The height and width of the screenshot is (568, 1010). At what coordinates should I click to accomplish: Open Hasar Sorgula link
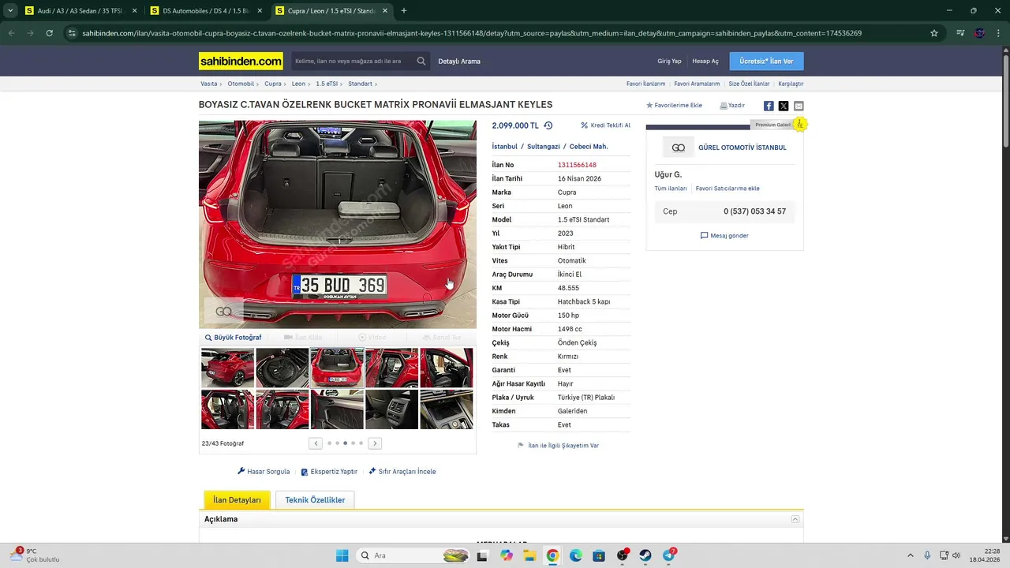(x=264, y=472)
